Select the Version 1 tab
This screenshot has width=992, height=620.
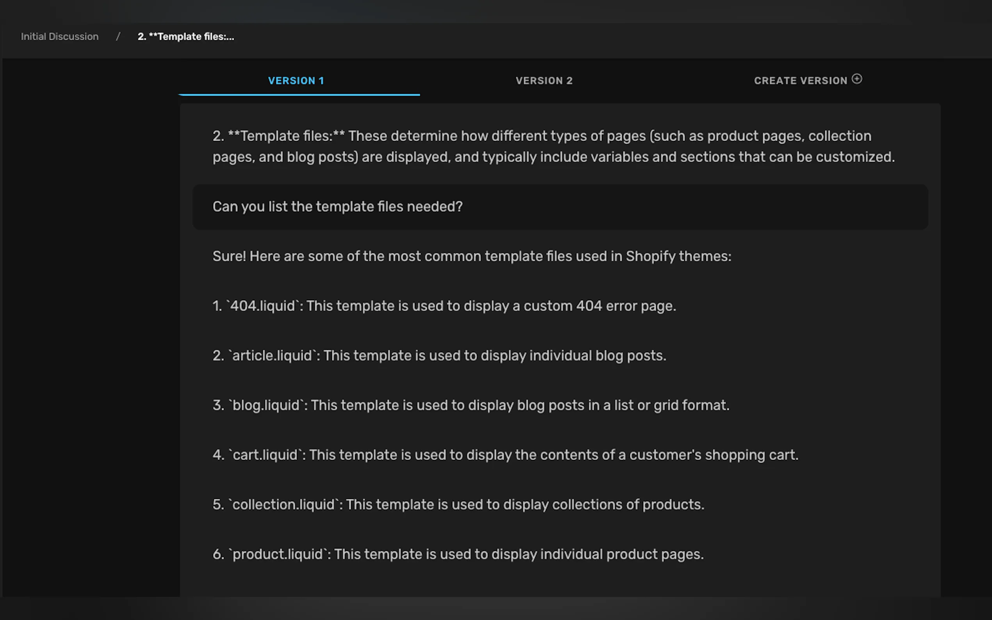click(x=296, y=81)
